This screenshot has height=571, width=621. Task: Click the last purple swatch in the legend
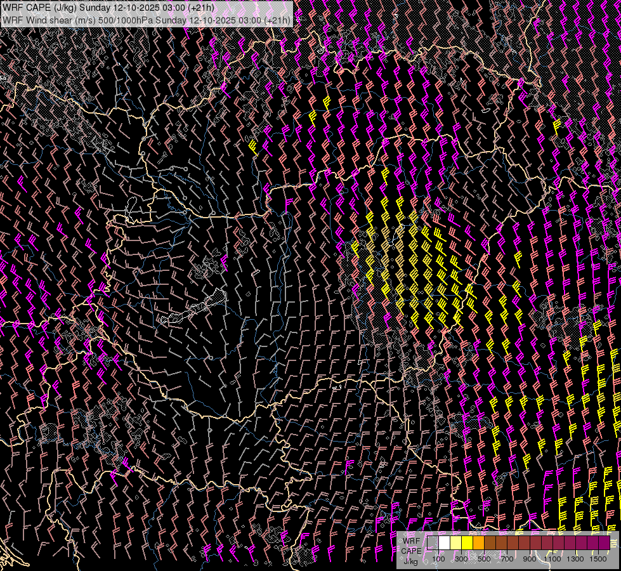tap(604, 543)
